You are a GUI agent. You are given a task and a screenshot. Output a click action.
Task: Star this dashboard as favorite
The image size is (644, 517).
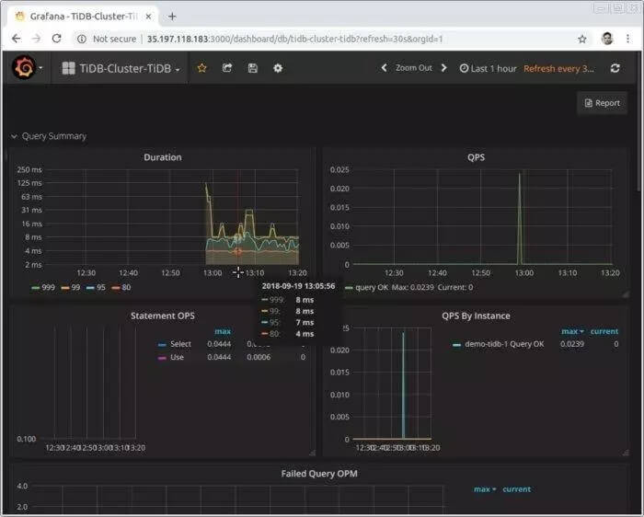(202, 68)
